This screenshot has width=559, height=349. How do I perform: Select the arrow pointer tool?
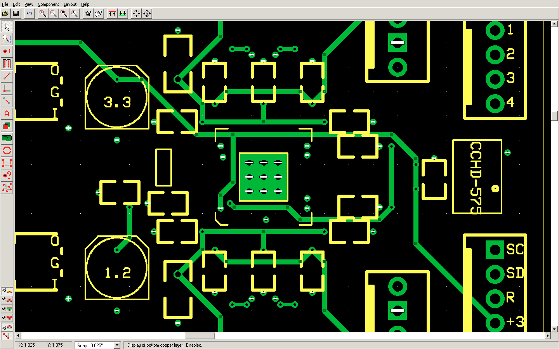[x=7, y=27]
